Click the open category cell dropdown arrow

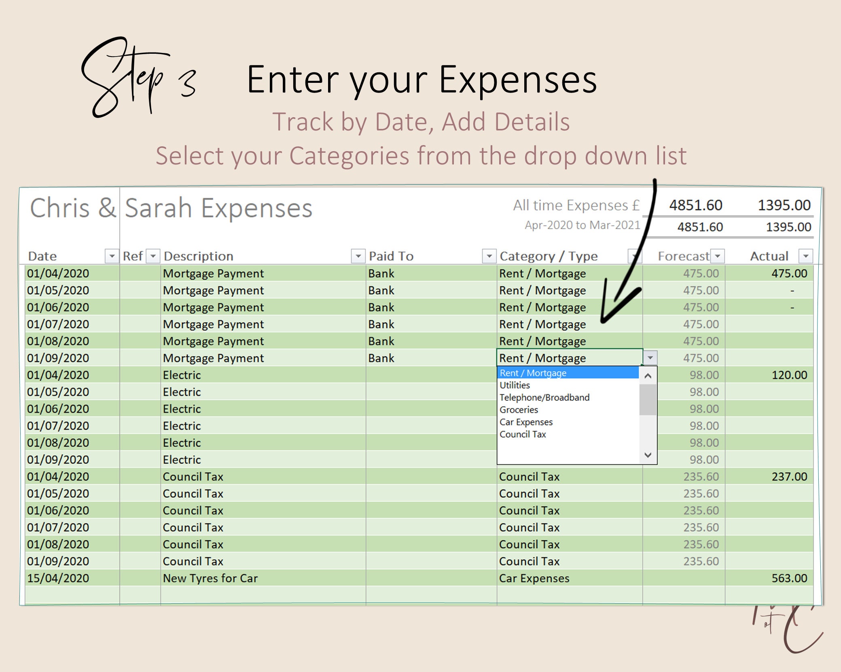tap(650, 357)
